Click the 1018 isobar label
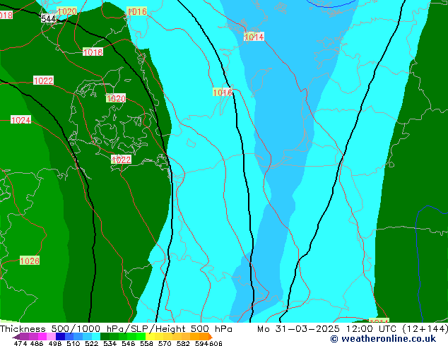The height and width of the screenshot is (346, 448). [93, 52]
